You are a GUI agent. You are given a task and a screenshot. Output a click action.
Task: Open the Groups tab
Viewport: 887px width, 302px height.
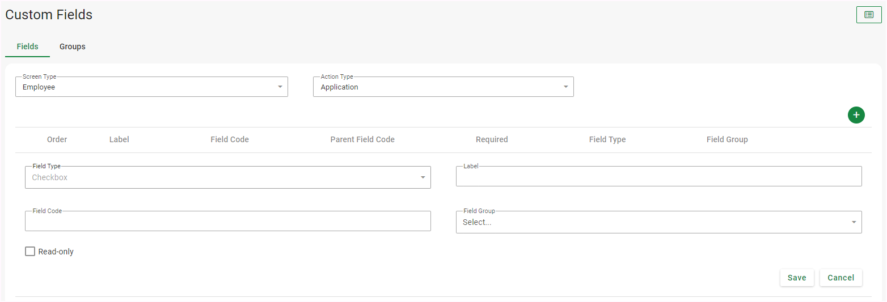click(x=73, y=46)
